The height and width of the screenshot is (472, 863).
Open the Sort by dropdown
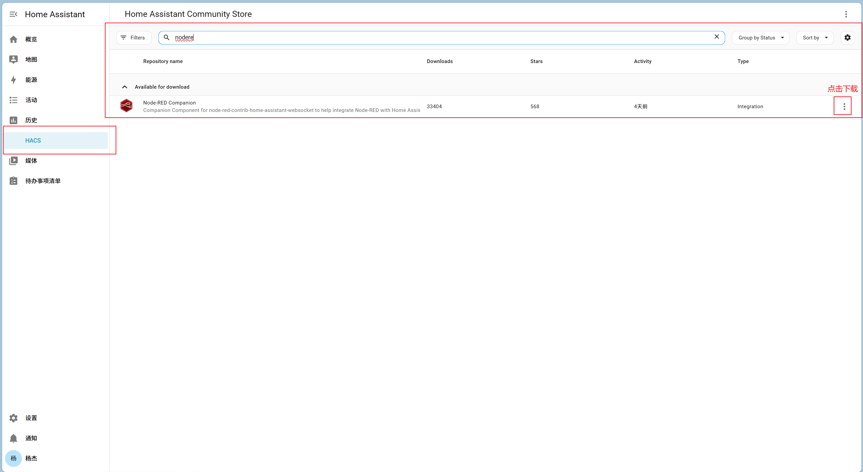pos(814,38)
